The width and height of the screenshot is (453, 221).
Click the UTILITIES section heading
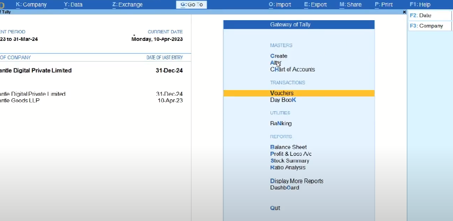(x=280, y=113)
